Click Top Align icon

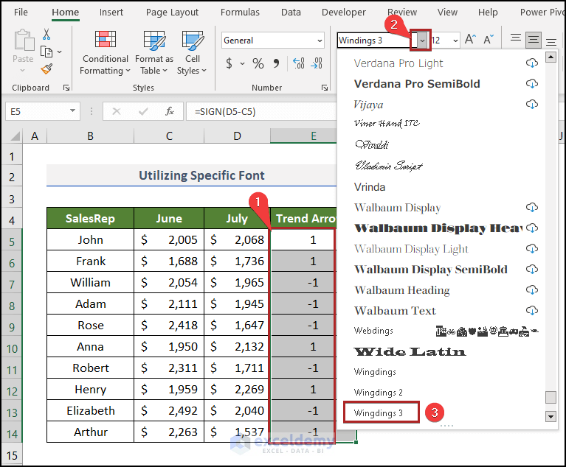pos(516,39)
